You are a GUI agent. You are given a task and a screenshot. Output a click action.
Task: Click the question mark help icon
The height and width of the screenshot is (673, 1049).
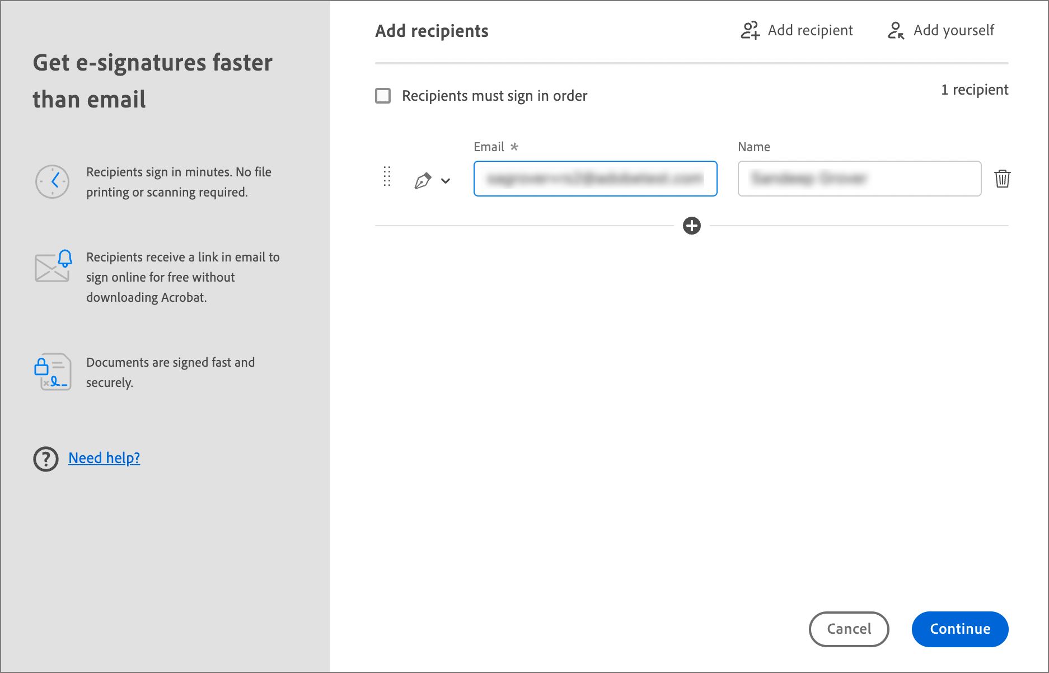(46, 459)
